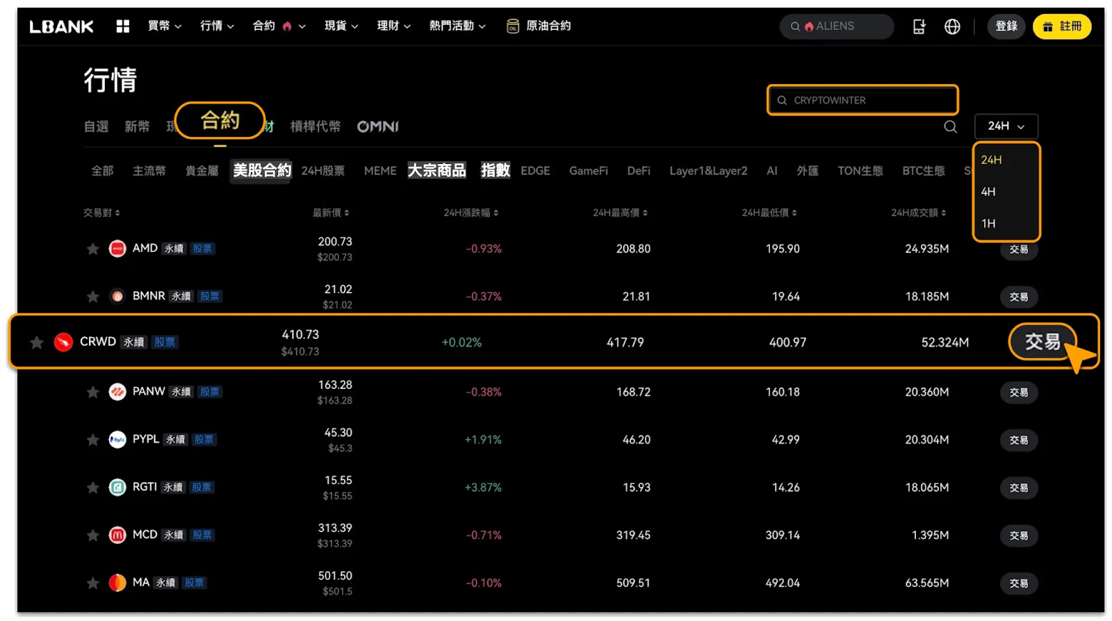Expand the 買幣 menu in the navbar
Image resolution: width=1112 pixels, height=621 pixels.
tap(164, 26)
